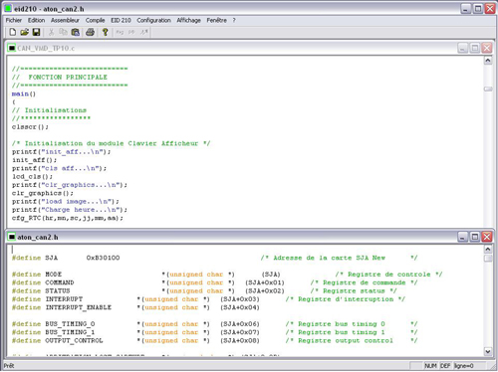498x372 pixels.
Task: Save the file with the floppy icon
Action: coord(36,32)
